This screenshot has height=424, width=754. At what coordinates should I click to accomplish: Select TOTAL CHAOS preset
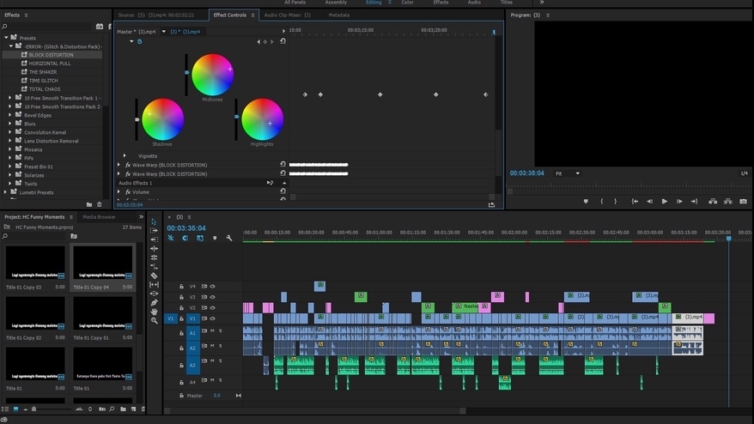(45, 89)
